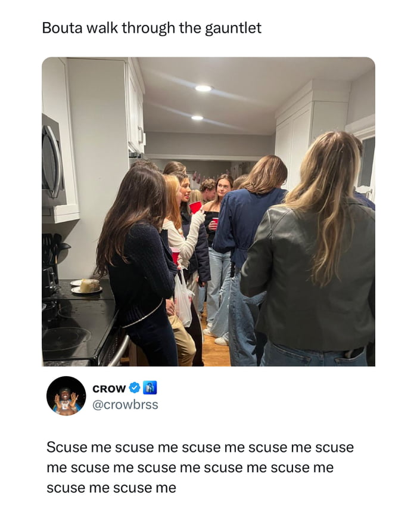
Task: Open the CROW display name
Action: (109, 389)
